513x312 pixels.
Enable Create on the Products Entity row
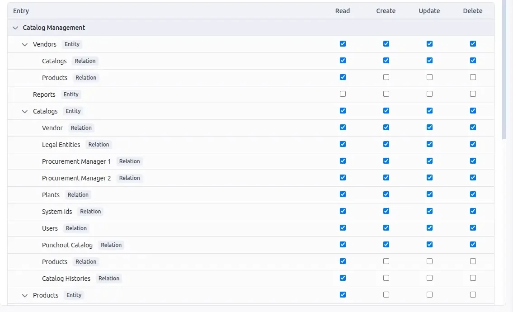coord(386,295)
